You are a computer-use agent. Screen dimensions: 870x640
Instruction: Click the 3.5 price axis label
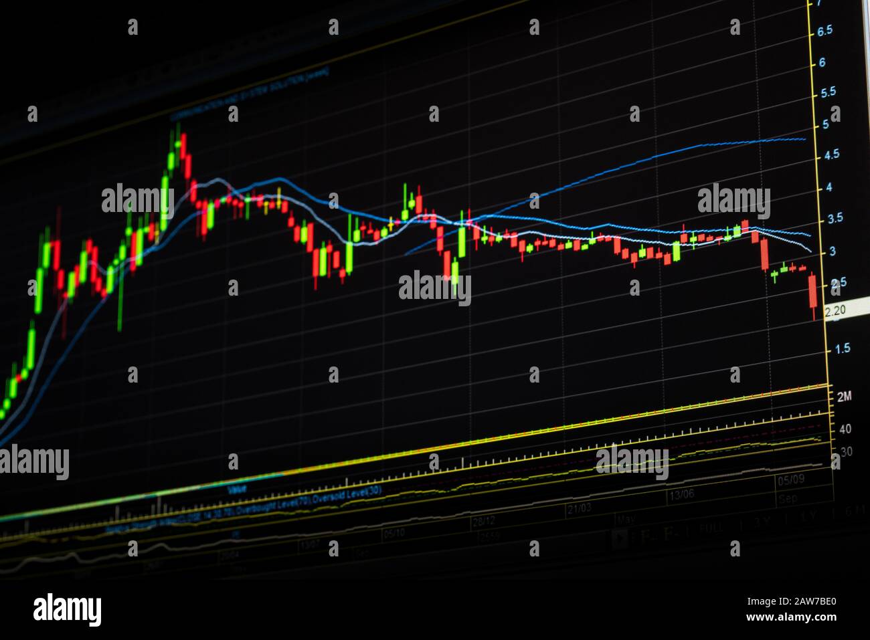click(835, 218)
